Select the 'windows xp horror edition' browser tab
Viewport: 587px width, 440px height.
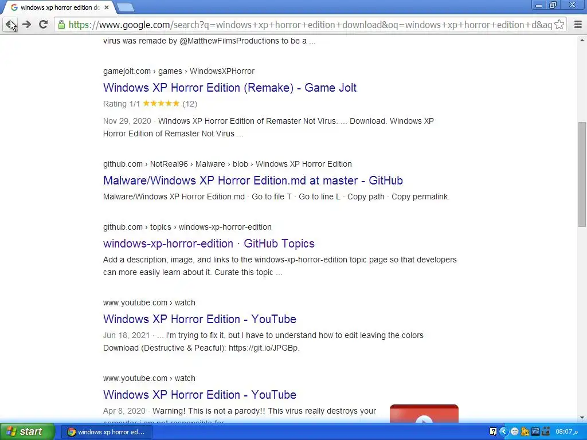point(60,7)
